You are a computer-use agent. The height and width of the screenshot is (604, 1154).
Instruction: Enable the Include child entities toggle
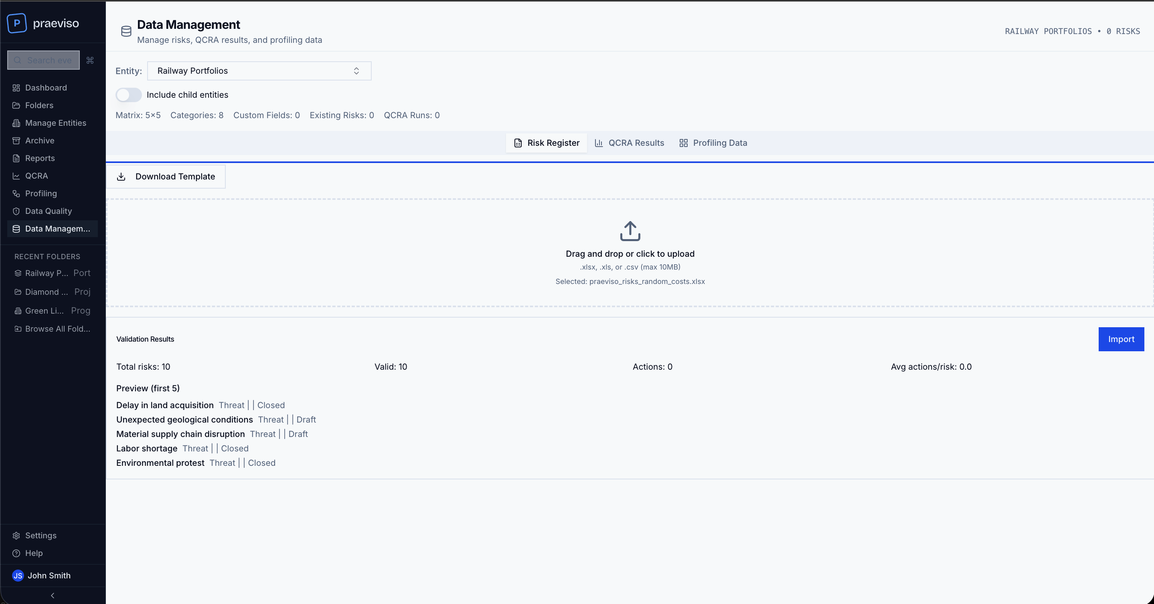(x=129, y=95)
